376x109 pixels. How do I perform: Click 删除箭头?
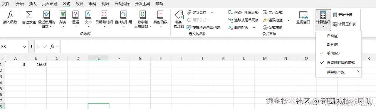(239, 27)
